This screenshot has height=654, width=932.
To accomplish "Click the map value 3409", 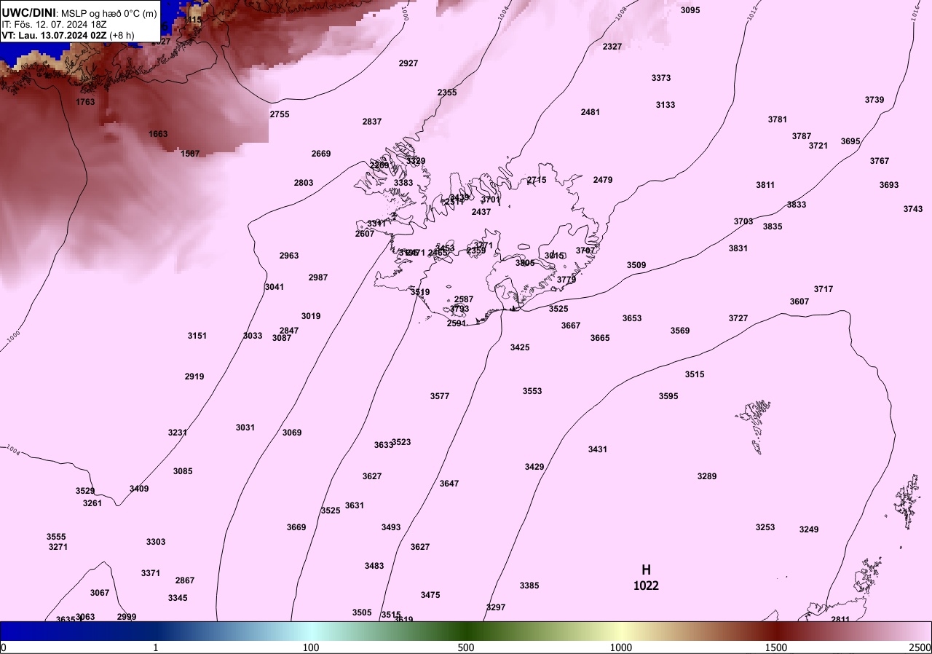I will click(x=139, y=489).
